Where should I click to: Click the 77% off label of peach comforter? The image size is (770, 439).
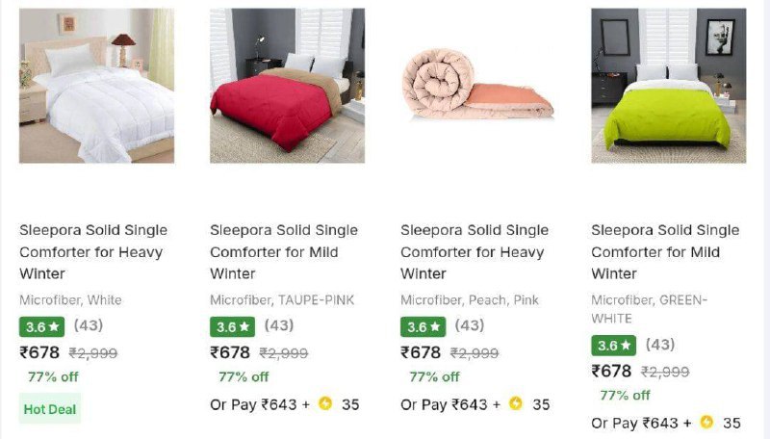[x=434, y=376]
